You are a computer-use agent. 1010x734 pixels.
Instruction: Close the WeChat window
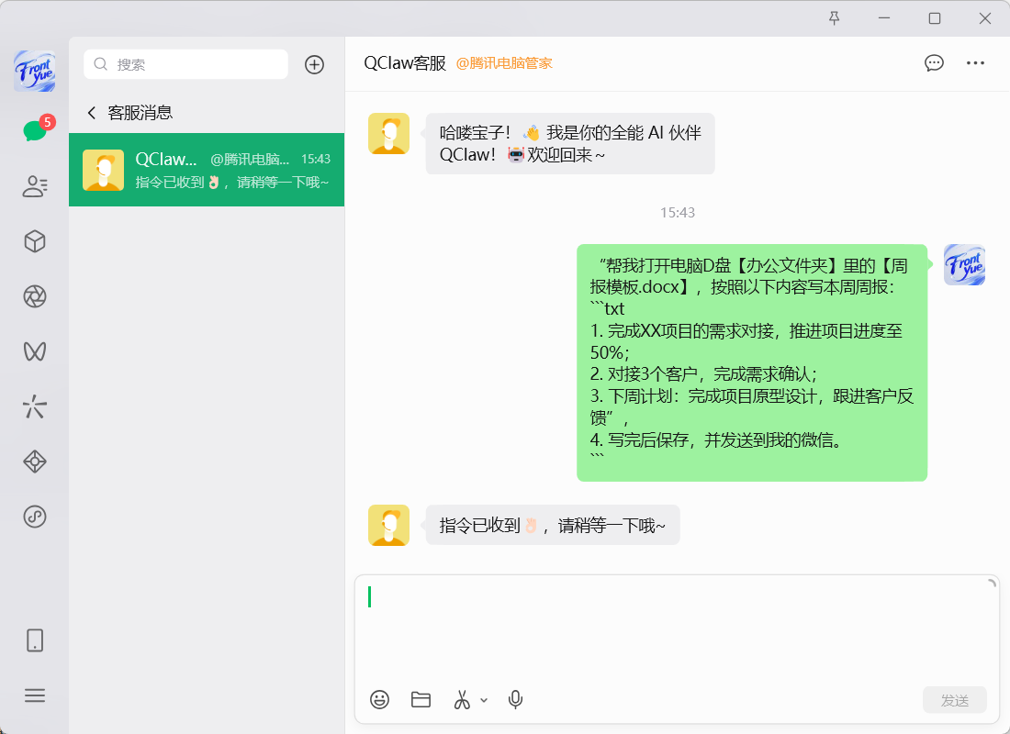coord(985,18)
